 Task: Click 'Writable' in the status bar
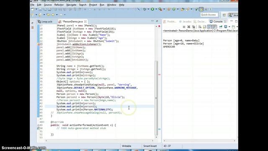point(126,146)
